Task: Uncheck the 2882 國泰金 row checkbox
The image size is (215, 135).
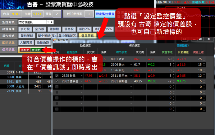Action: [57, 81]
